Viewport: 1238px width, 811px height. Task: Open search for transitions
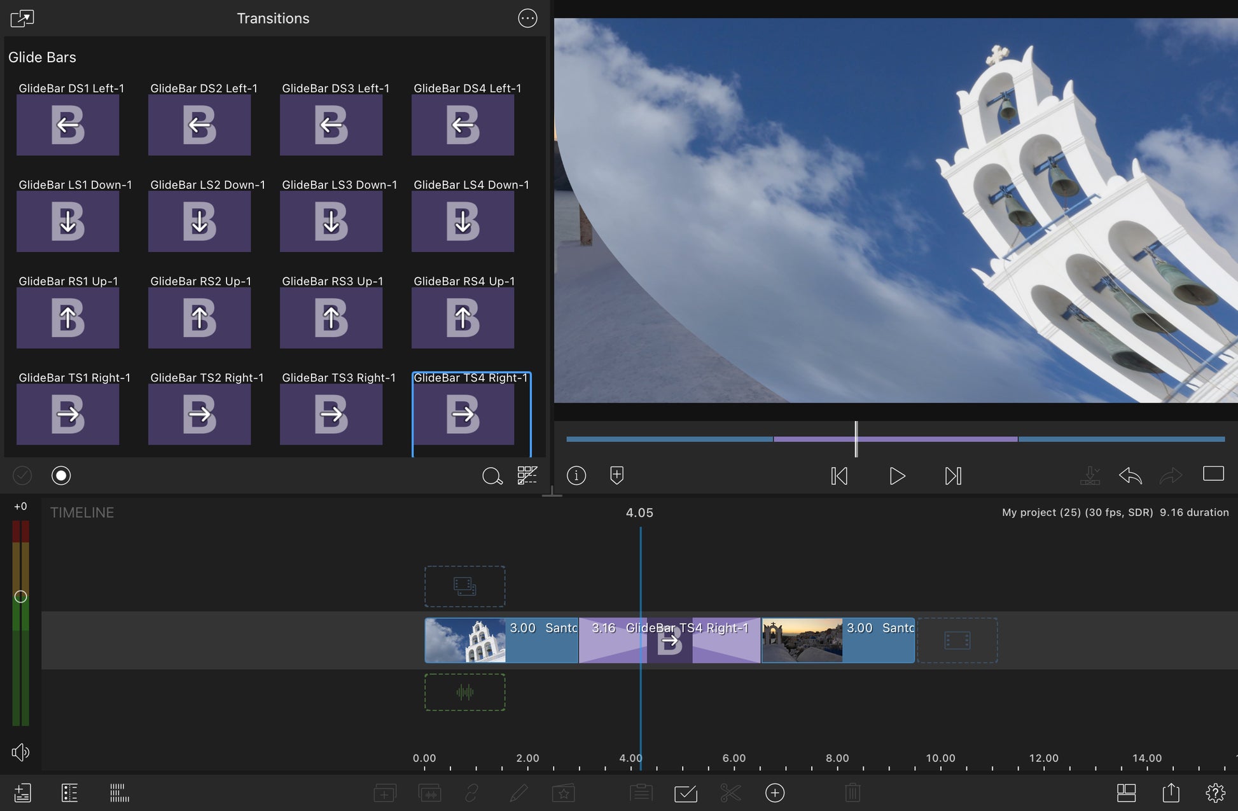coord(492,476)
